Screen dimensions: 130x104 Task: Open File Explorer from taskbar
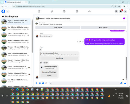tap(47, 98)
